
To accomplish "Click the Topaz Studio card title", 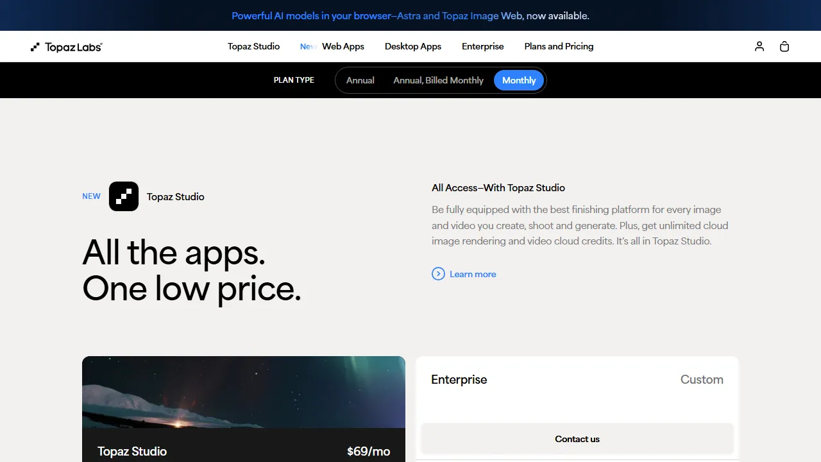I will click(132, 451).
